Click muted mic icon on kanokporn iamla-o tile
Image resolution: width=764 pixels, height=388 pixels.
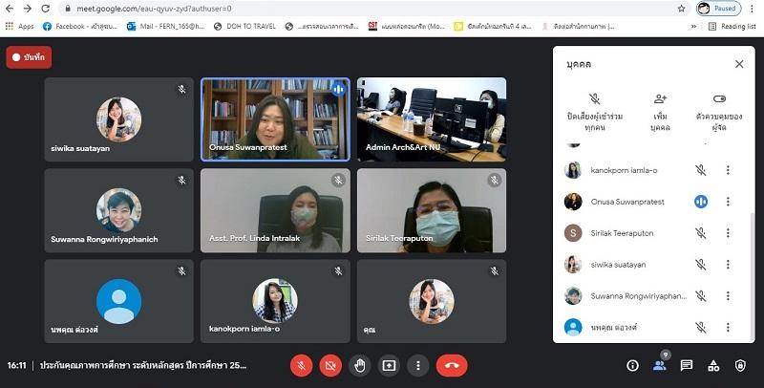pos(338,271)
